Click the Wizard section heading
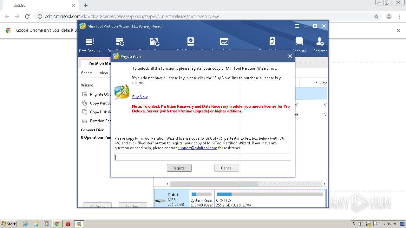 coord(87,85)
